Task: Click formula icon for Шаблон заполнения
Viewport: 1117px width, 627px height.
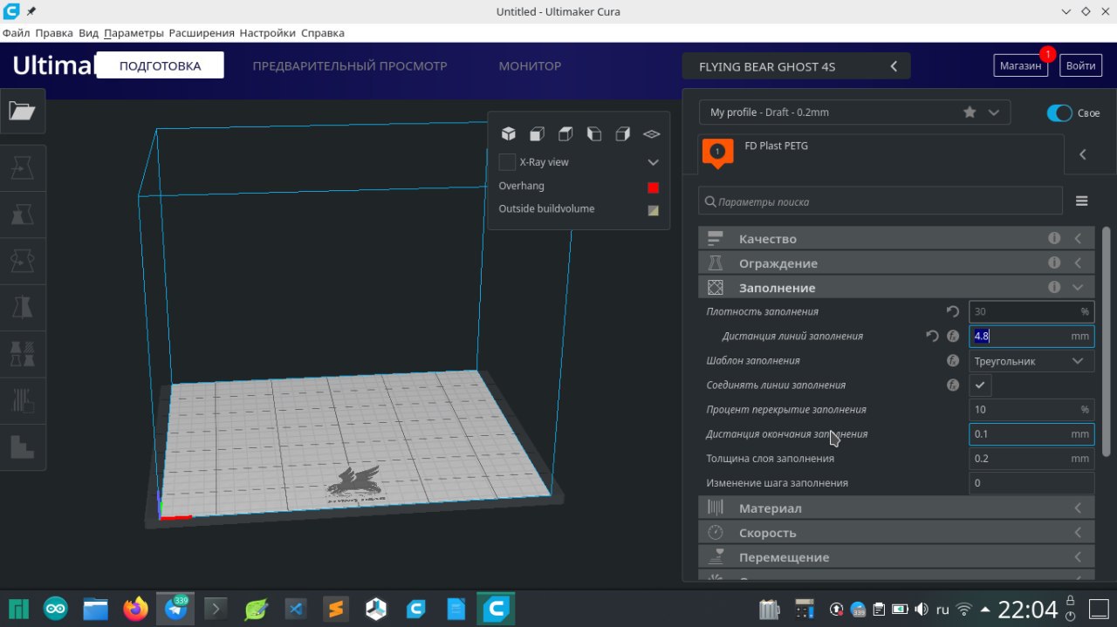Action: click(953, 360)
